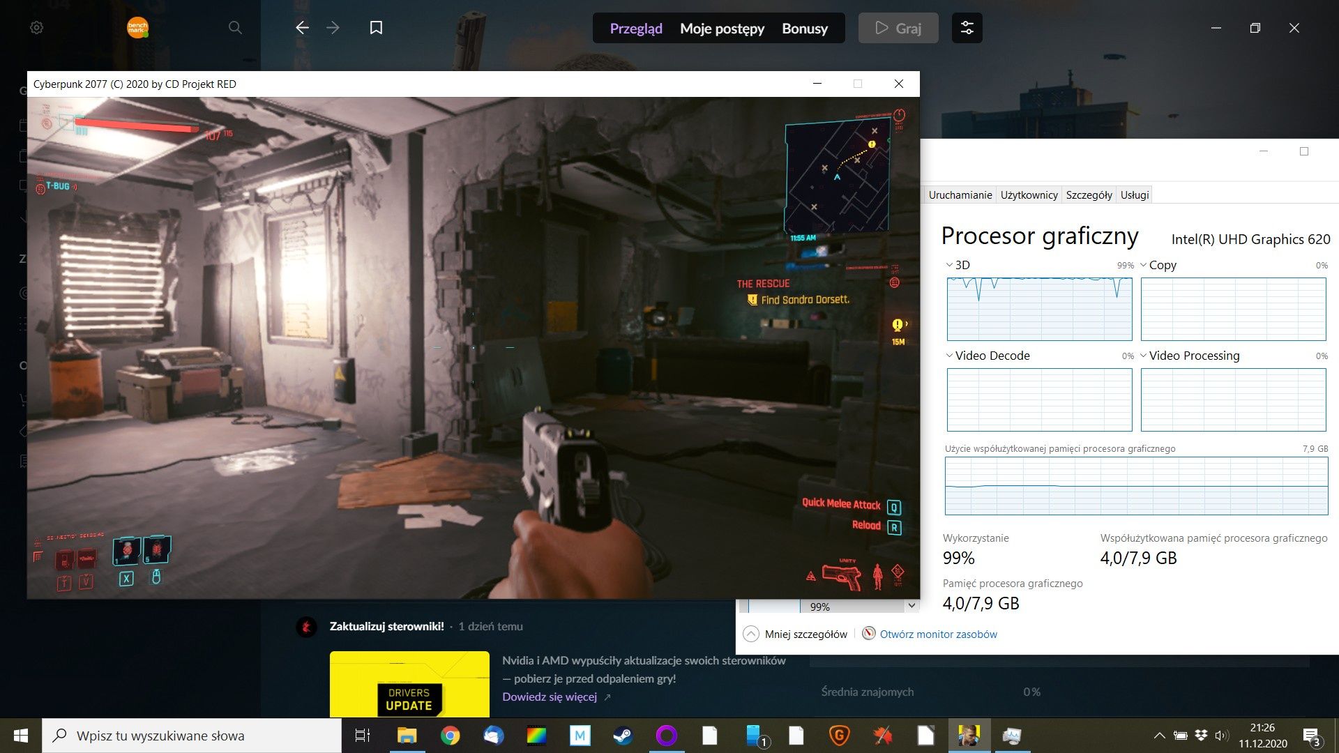This screenshot has width=1339, height=753.
Task: Open Szczegóły tab in Task Manager
Action: pyautogui.click(x=1089, y=195)
